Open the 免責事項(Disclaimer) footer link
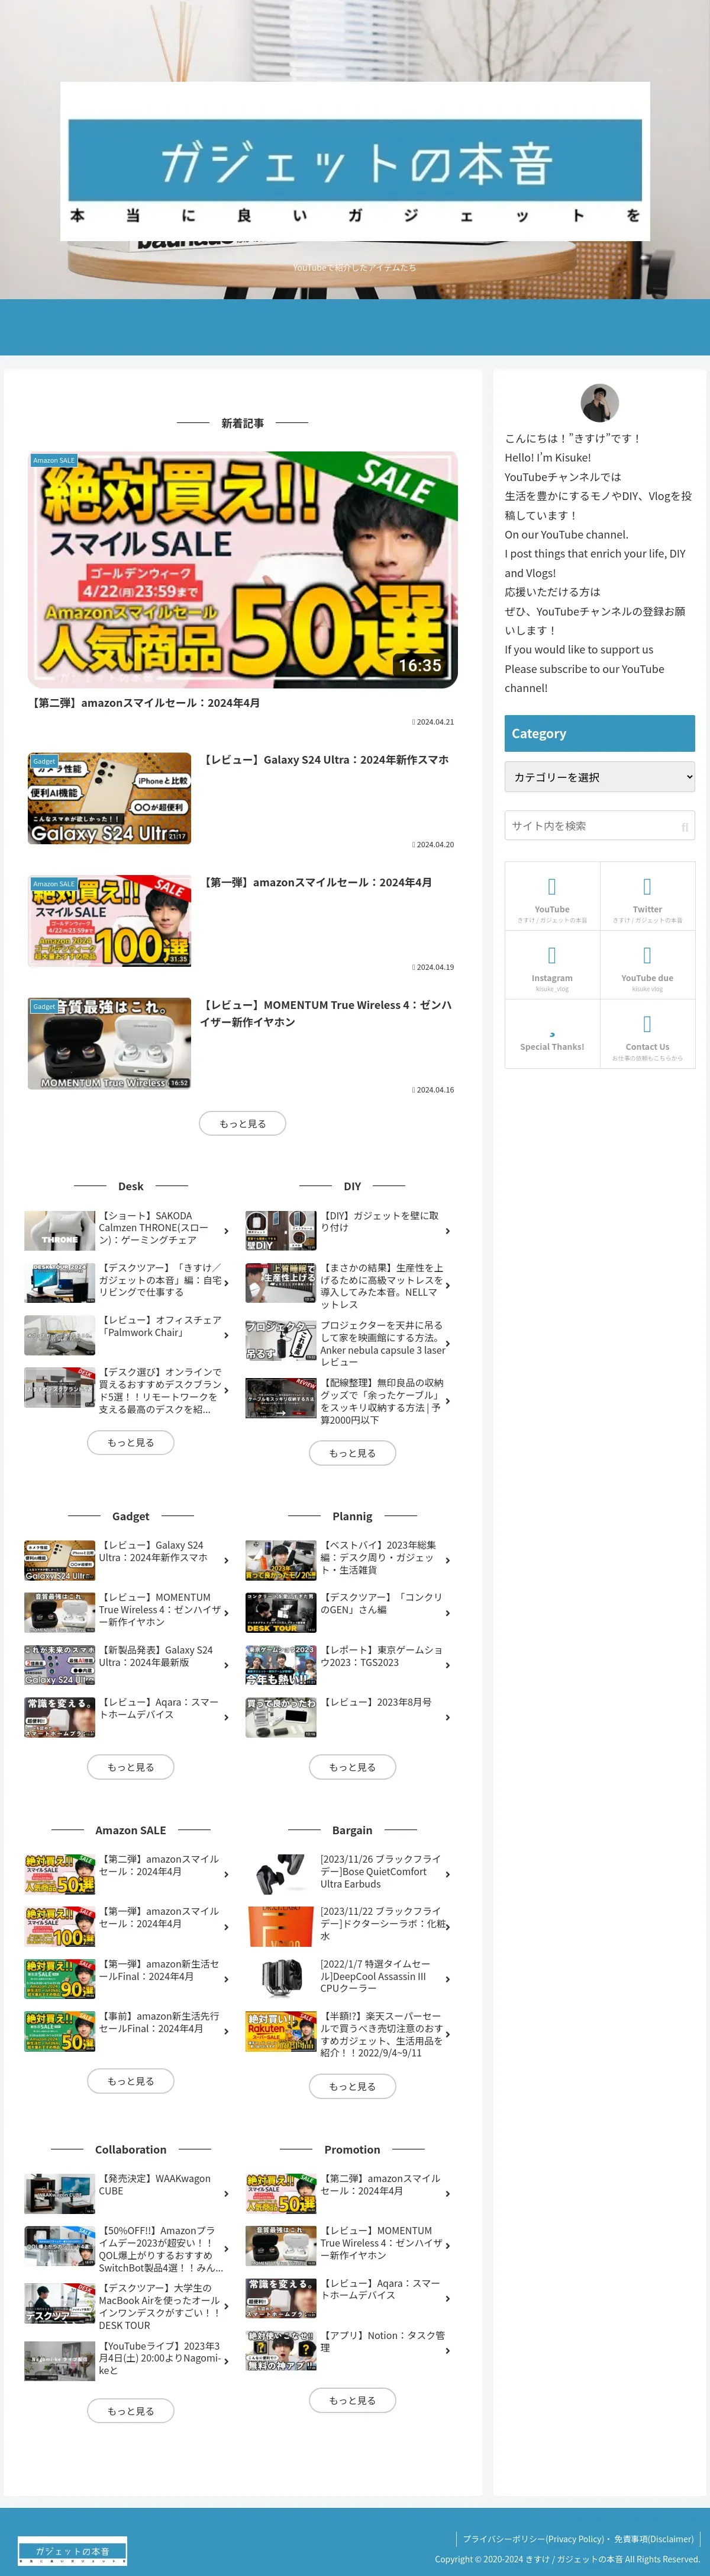The image size is (710, 2576). [x=653, y=2538]
